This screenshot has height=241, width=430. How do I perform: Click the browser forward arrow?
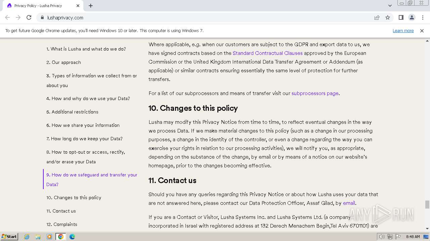[18, 17]
